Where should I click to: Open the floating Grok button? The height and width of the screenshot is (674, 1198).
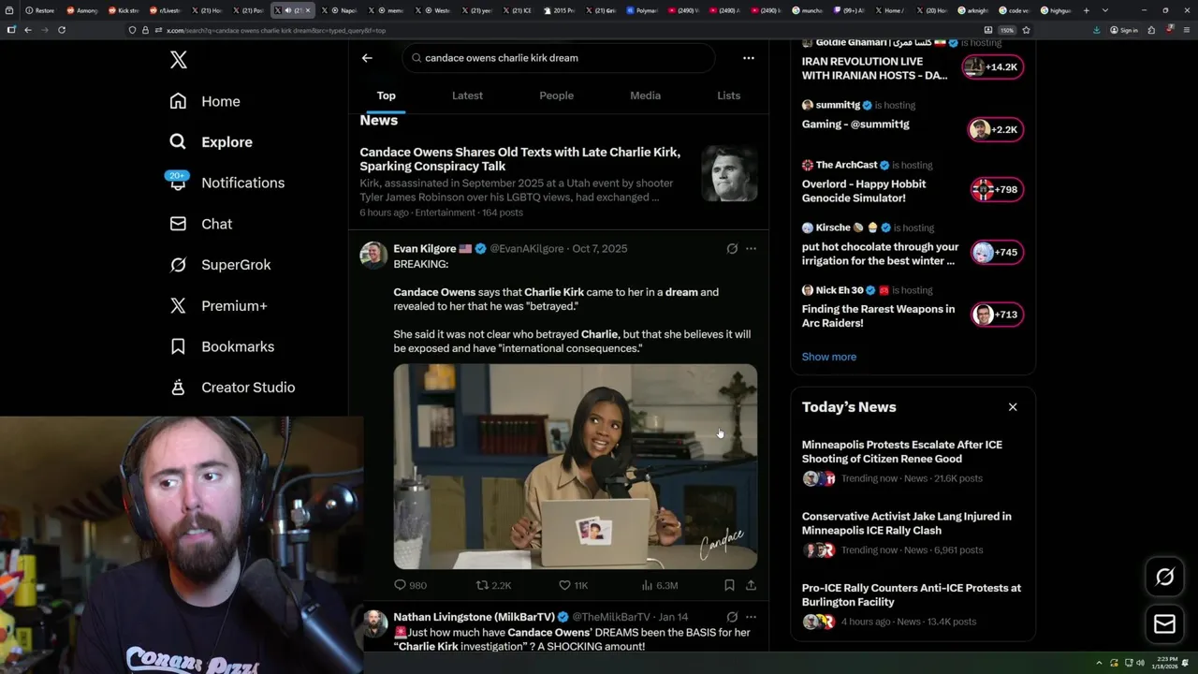click(x=1164, y=578)
